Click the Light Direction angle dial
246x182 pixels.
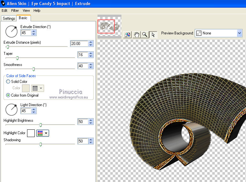pyautogui.click(x=11, y=110)
